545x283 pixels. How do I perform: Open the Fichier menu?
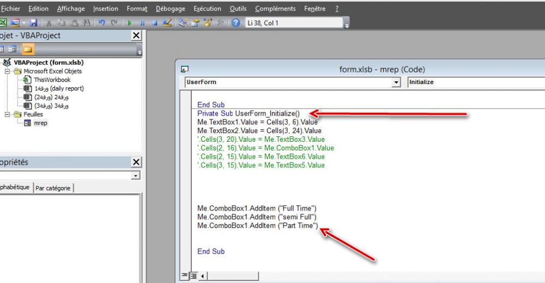[x=10, y=9]
